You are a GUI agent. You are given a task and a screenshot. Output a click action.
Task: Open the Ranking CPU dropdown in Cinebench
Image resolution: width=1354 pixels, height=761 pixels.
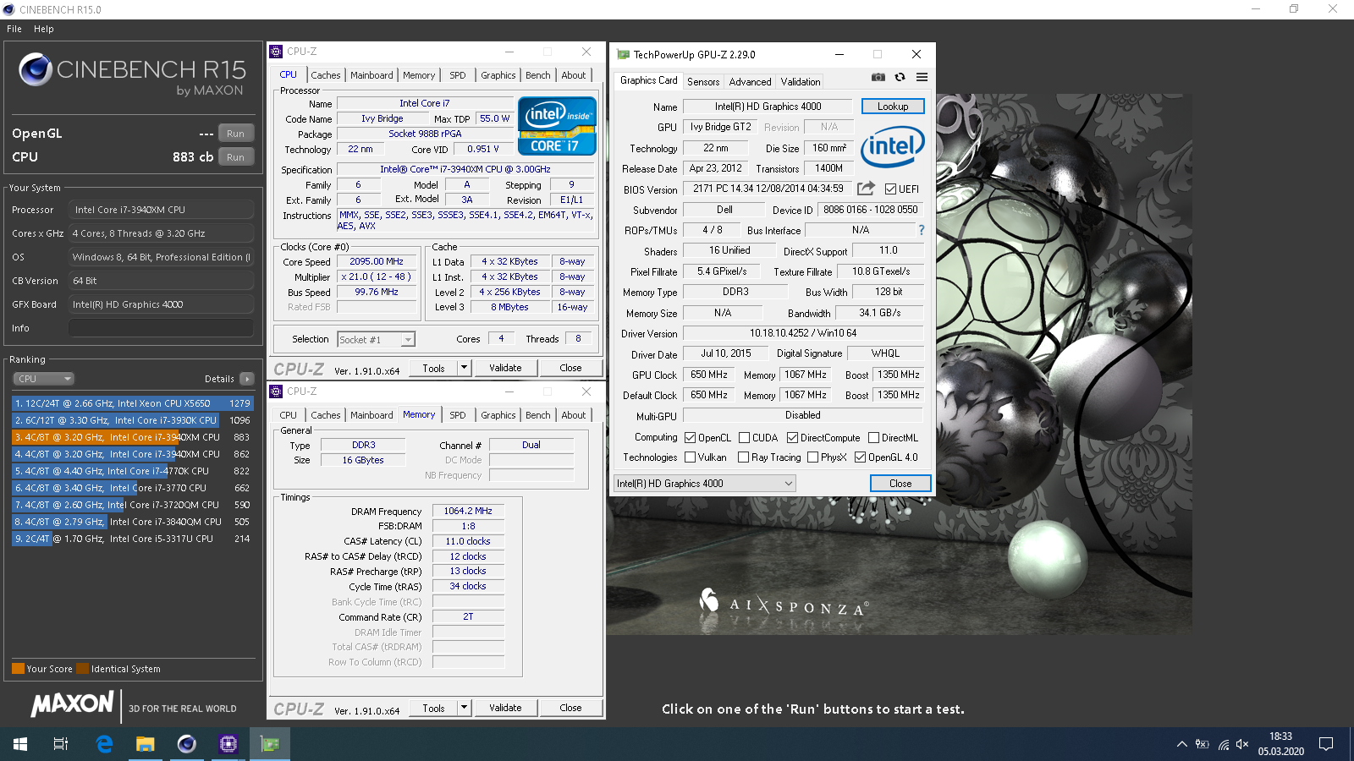[x=44, y=379]
